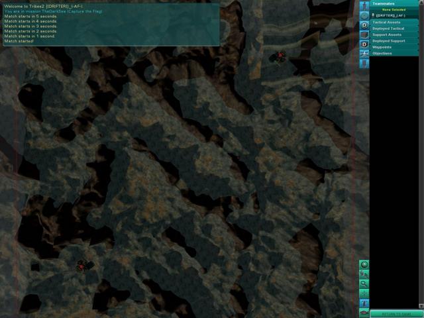Toggle the objectives tower icon
The width and height of the screenshot is (424, 318).
(x=364, y=64)
